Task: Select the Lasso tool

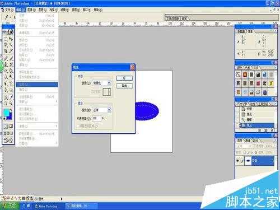Action: pos(6,45)
